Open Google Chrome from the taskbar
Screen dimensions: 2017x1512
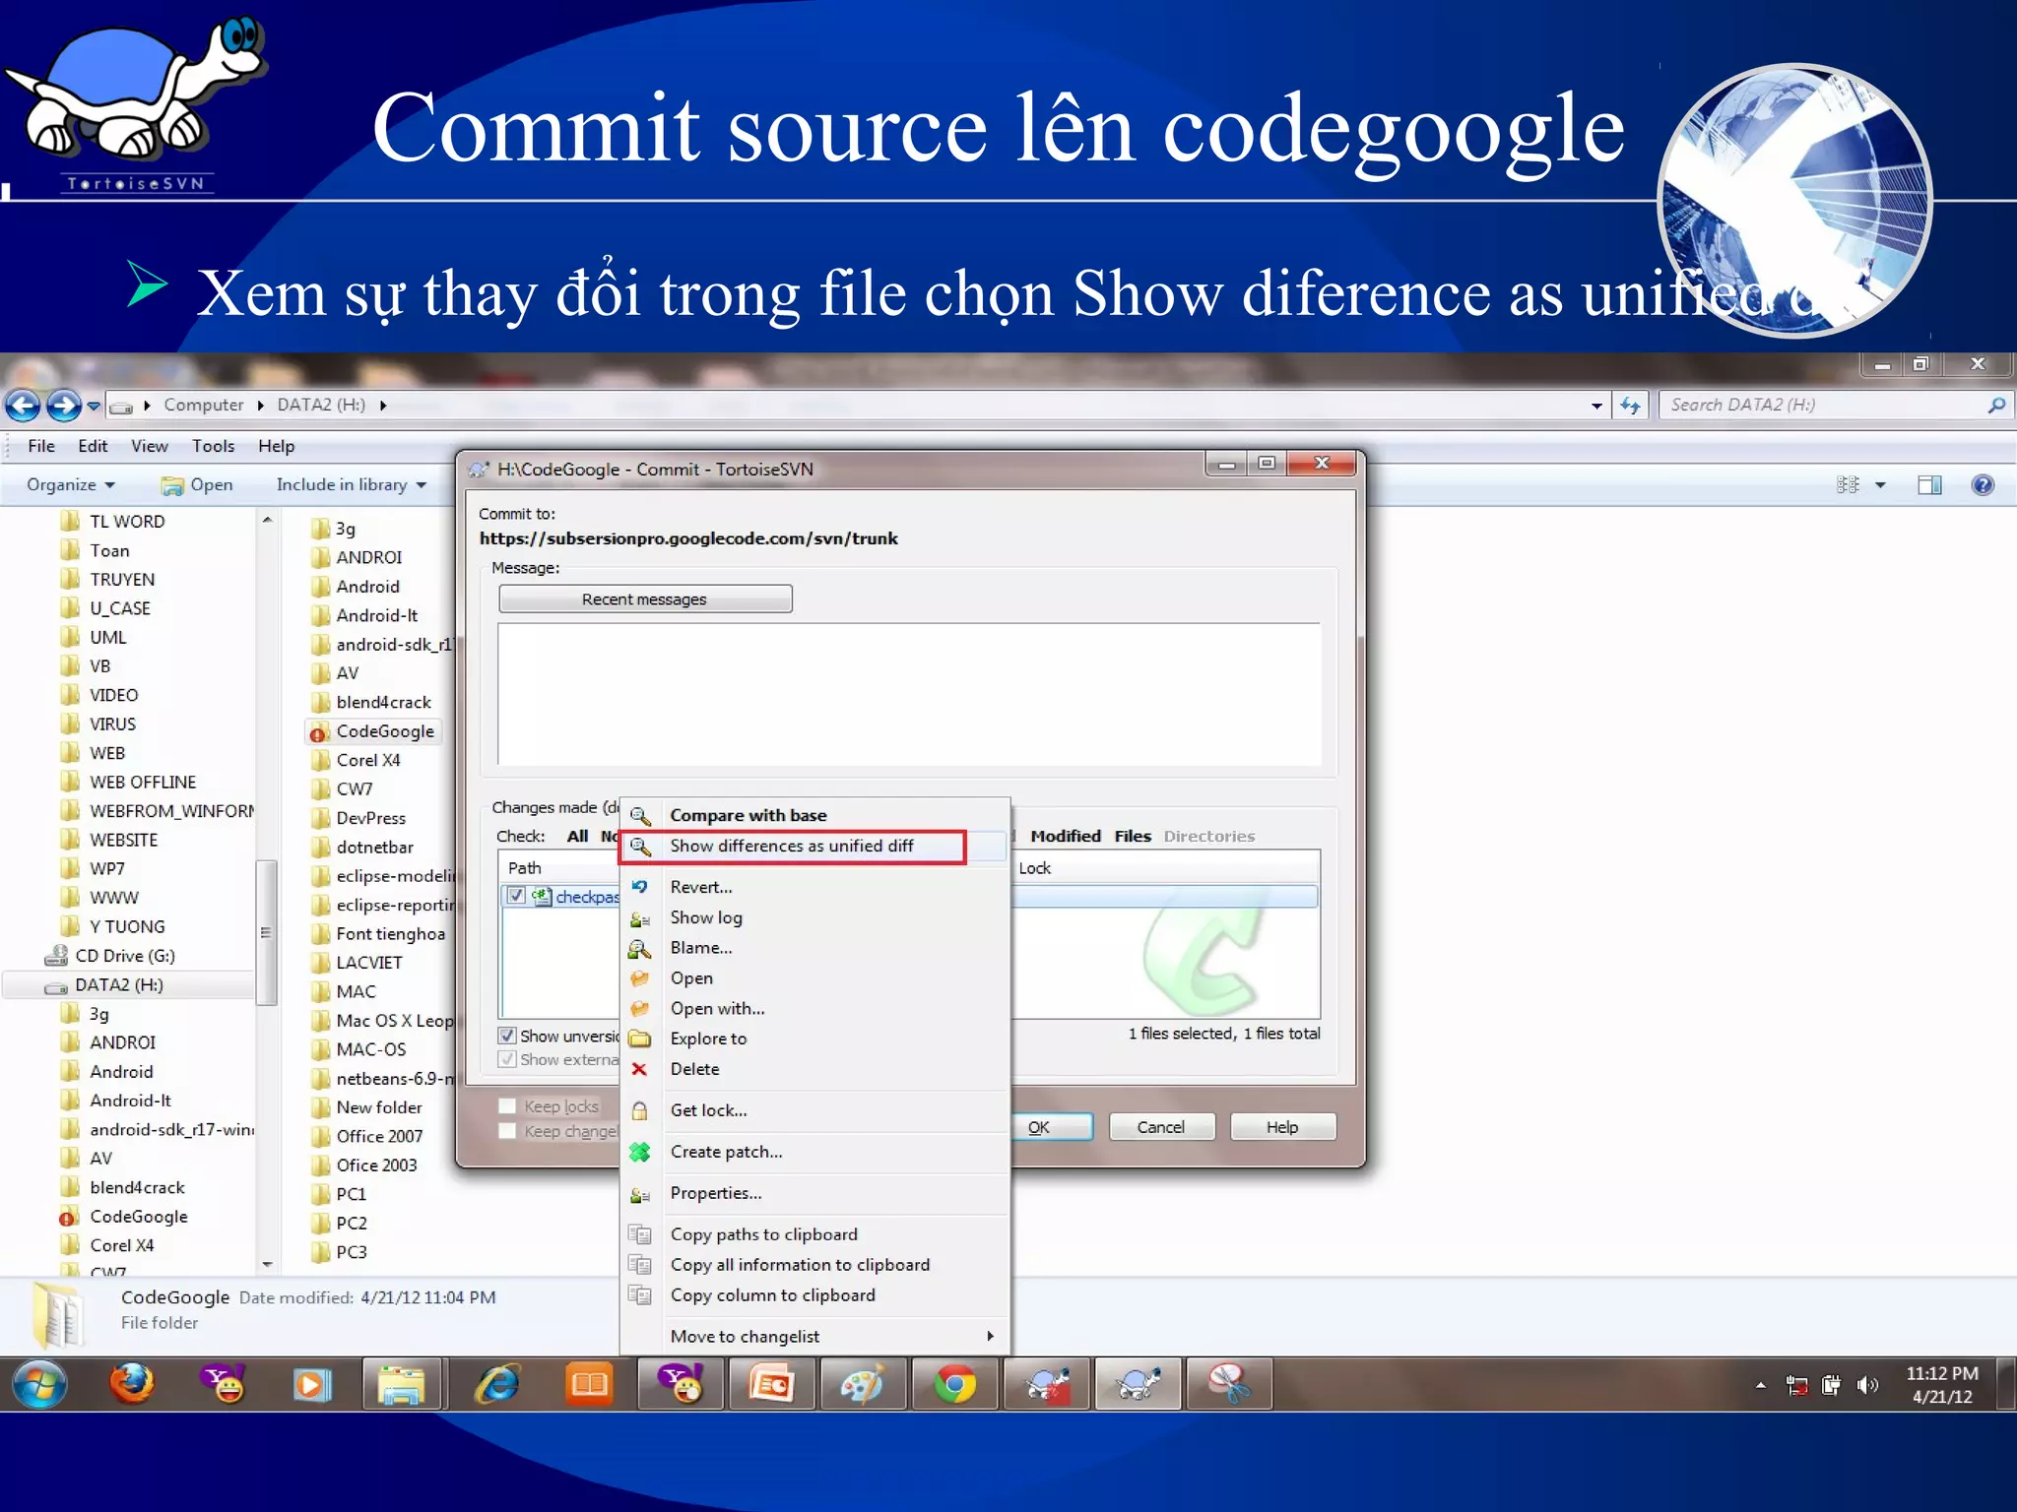pyautogui.click(x=955, y=1384)
